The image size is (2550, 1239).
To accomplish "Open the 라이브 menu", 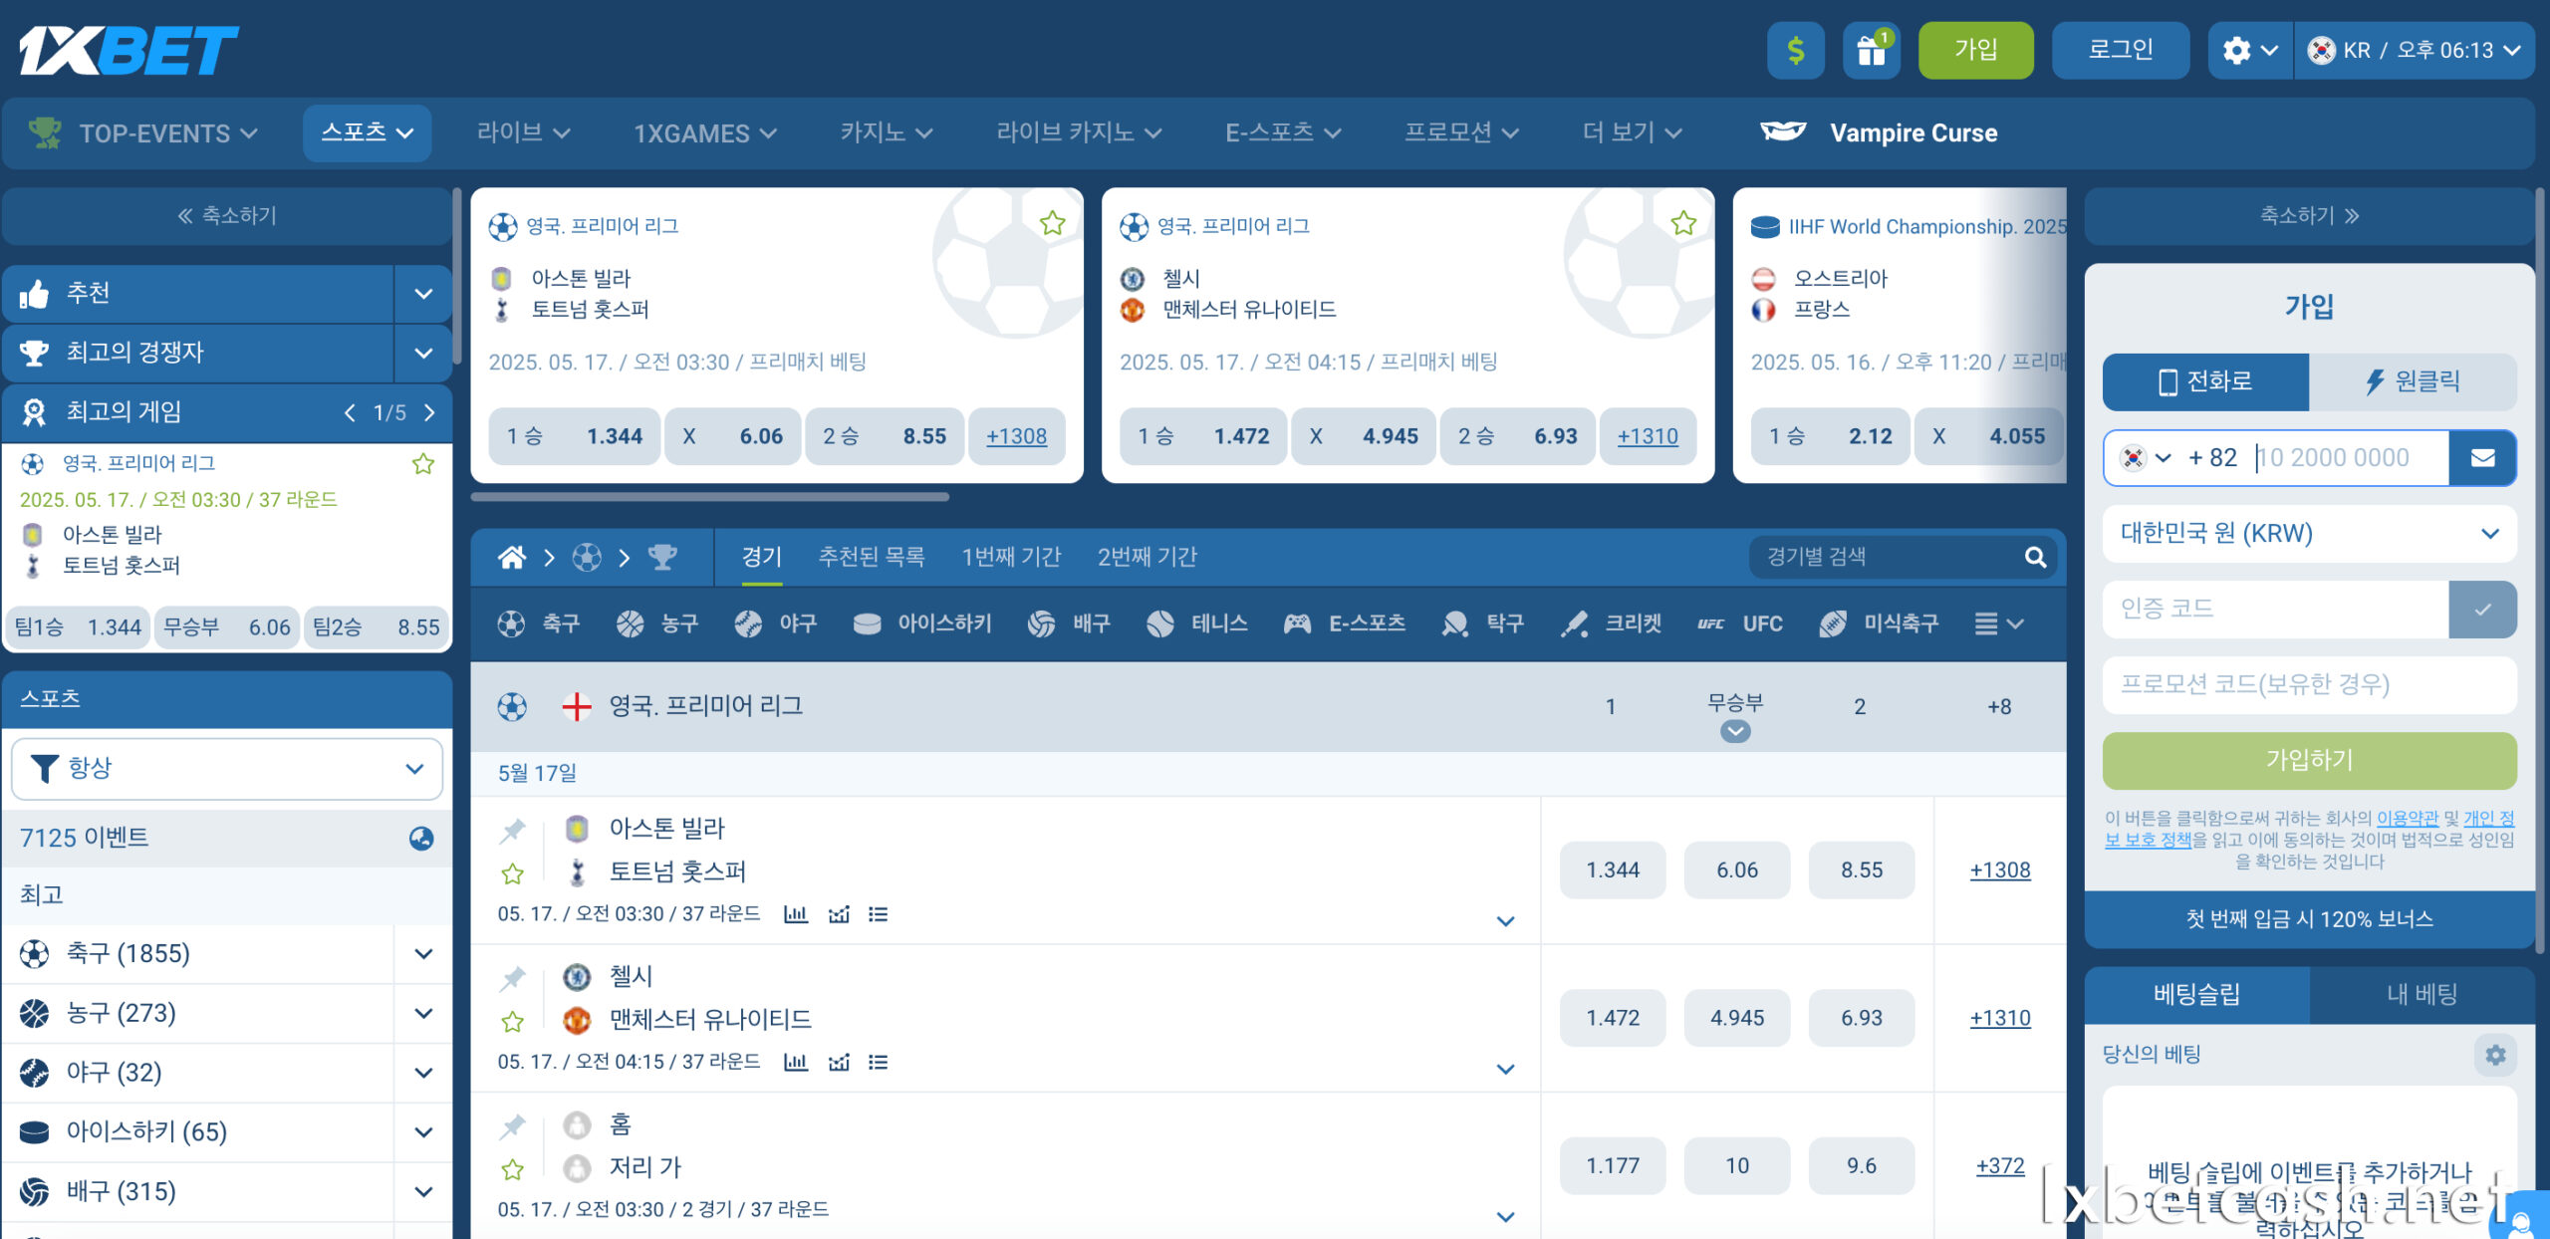I will tap(523, 132).
